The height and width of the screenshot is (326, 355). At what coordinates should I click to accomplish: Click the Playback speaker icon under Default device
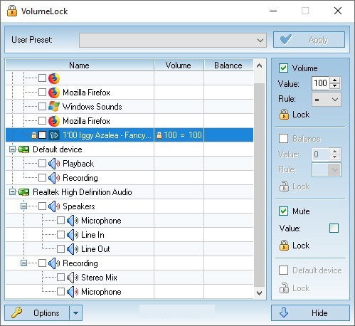click(x=54, y=164)
